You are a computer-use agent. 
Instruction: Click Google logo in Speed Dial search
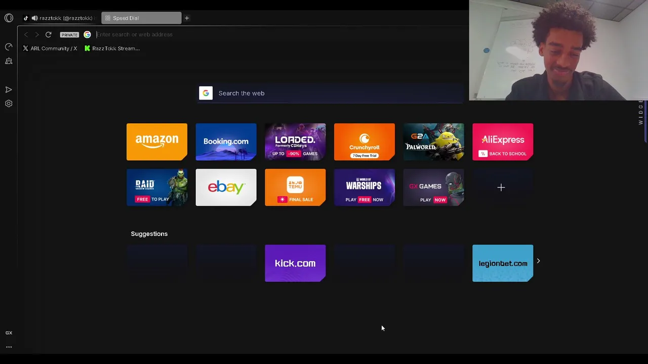coord(206,93)
